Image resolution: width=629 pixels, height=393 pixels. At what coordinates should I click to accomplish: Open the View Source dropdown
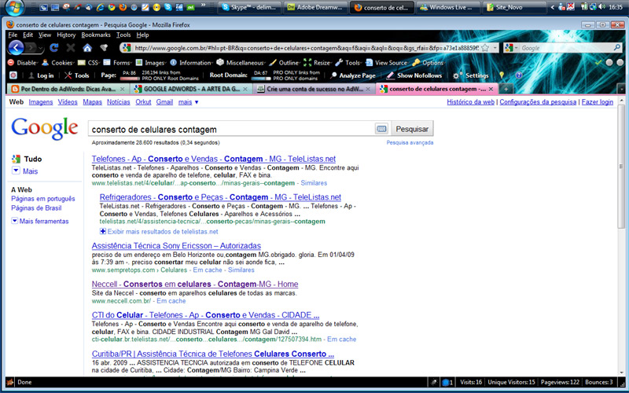point(388,63)
